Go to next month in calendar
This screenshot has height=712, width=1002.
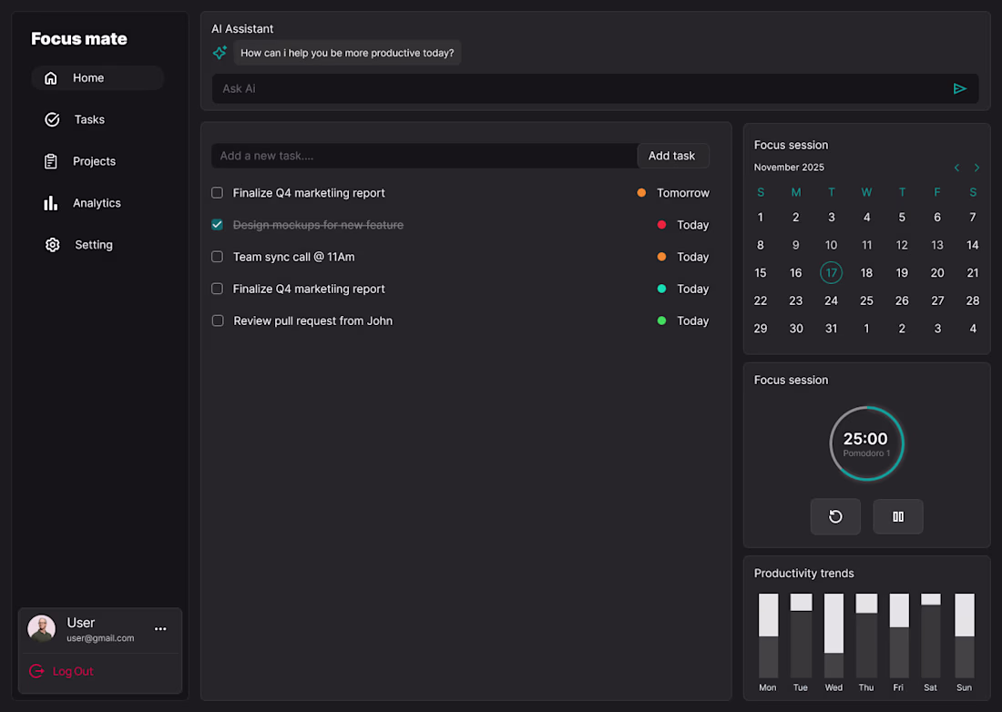[x=976, y=168]
